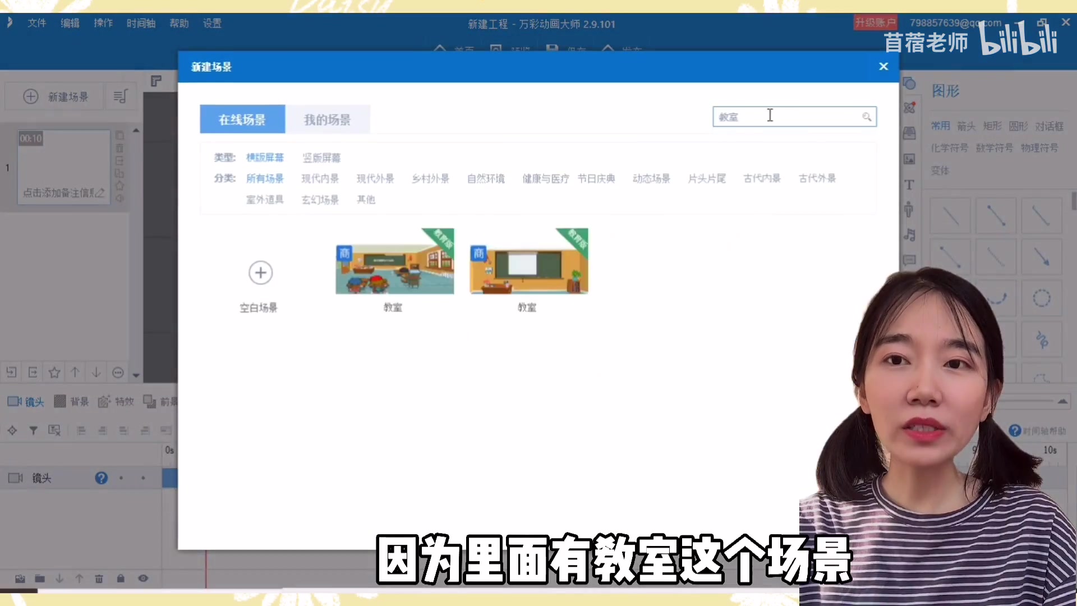Filter scenes by 古代内景

(x=762, y=178)
